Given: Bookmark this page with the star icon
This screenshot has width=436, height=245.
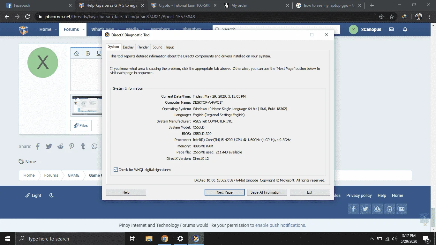Looking at the screenshot, I should pos(392,17).
